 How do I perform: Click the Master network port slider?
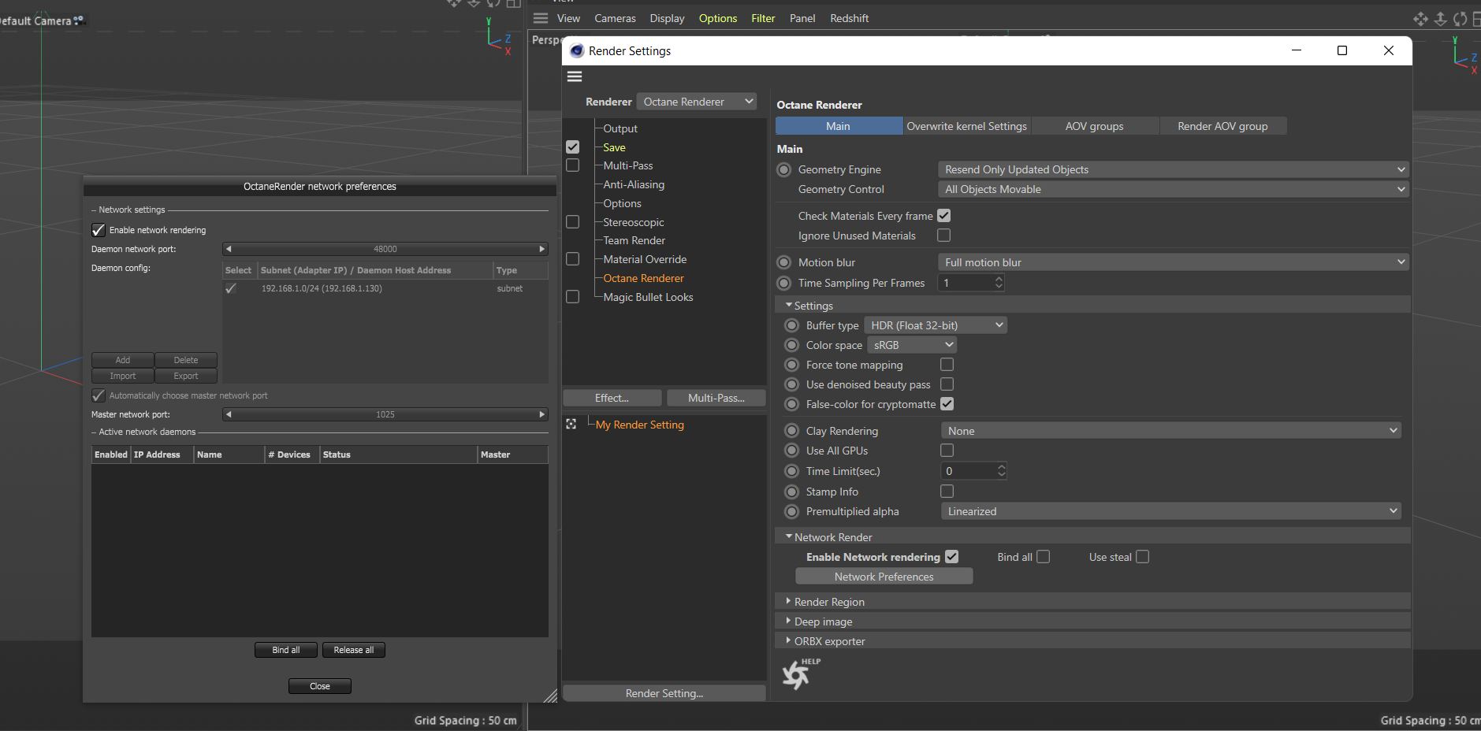[385, 414]
